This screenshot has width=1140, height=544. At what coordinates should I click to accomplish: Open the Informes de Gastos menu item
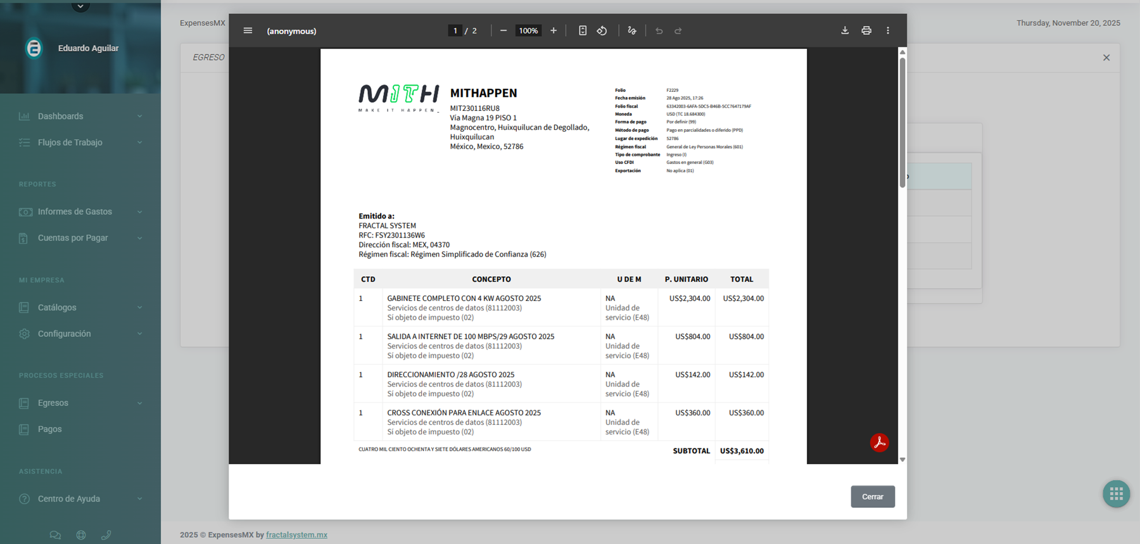pyautogui.click(x=80, y=212)
